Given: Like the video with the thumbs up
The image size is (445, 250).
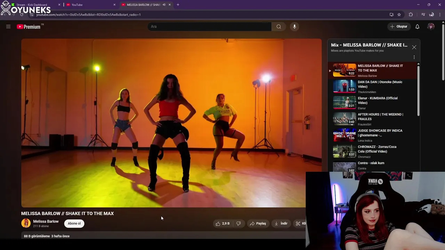Looking at the screenshot, I should [222, 223].
